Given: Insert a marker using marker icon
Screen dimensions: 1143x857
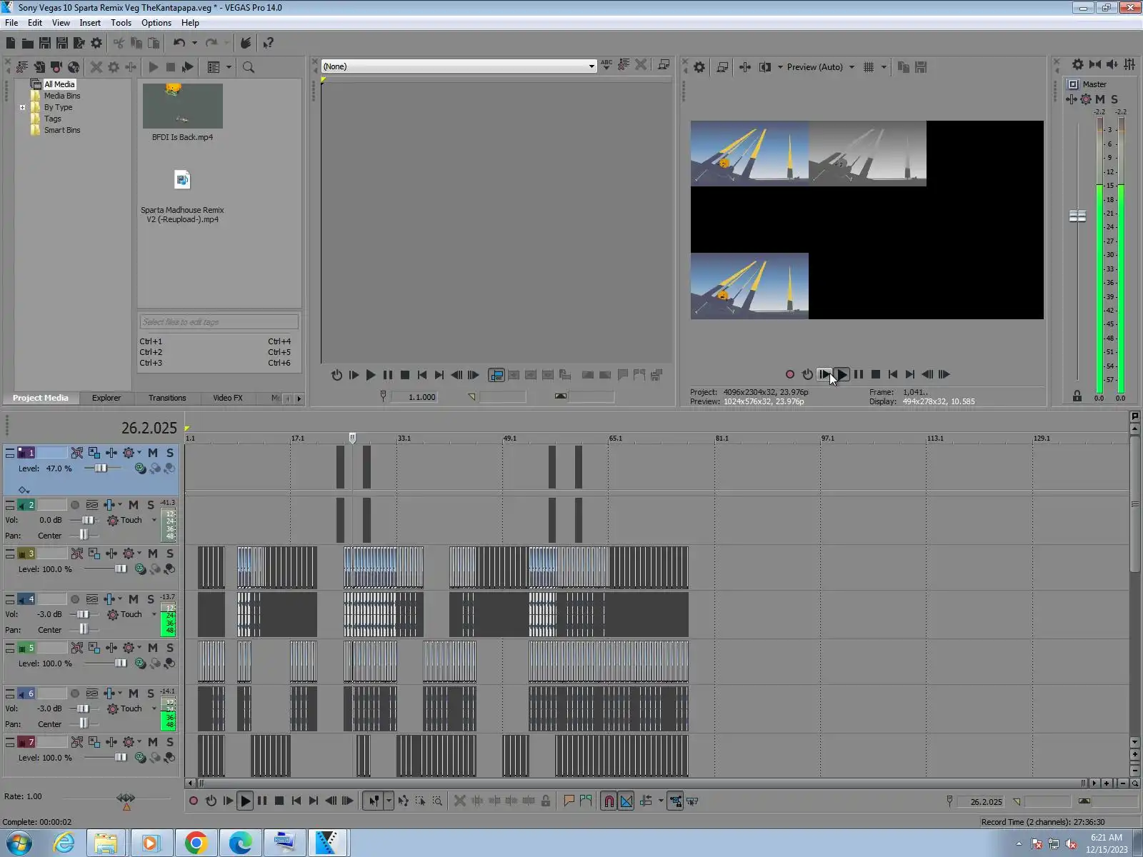Looking at the screenshot, I should (x=569, y=801).
